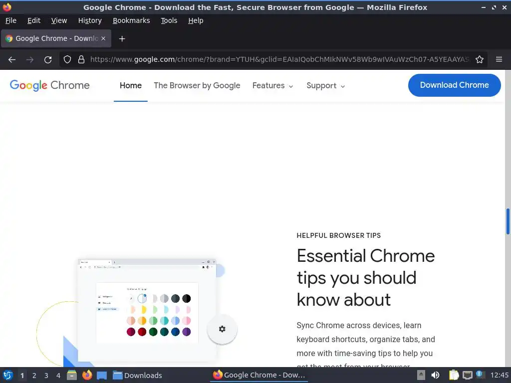The height and width of the screenshot is (383, 511).
Task: Click the gear settings icon in illustration
Action: [x=222, y=329]
